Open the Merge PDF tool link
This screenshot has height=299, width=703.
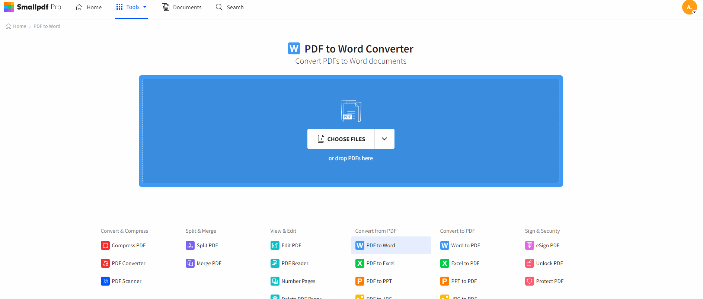coord(209,263)
